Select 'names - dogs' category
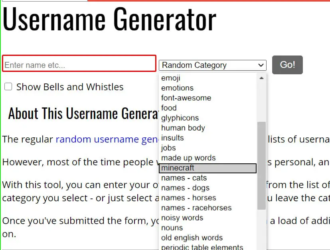The height and width of the screenshot is (250, 330). click(208, 188)
